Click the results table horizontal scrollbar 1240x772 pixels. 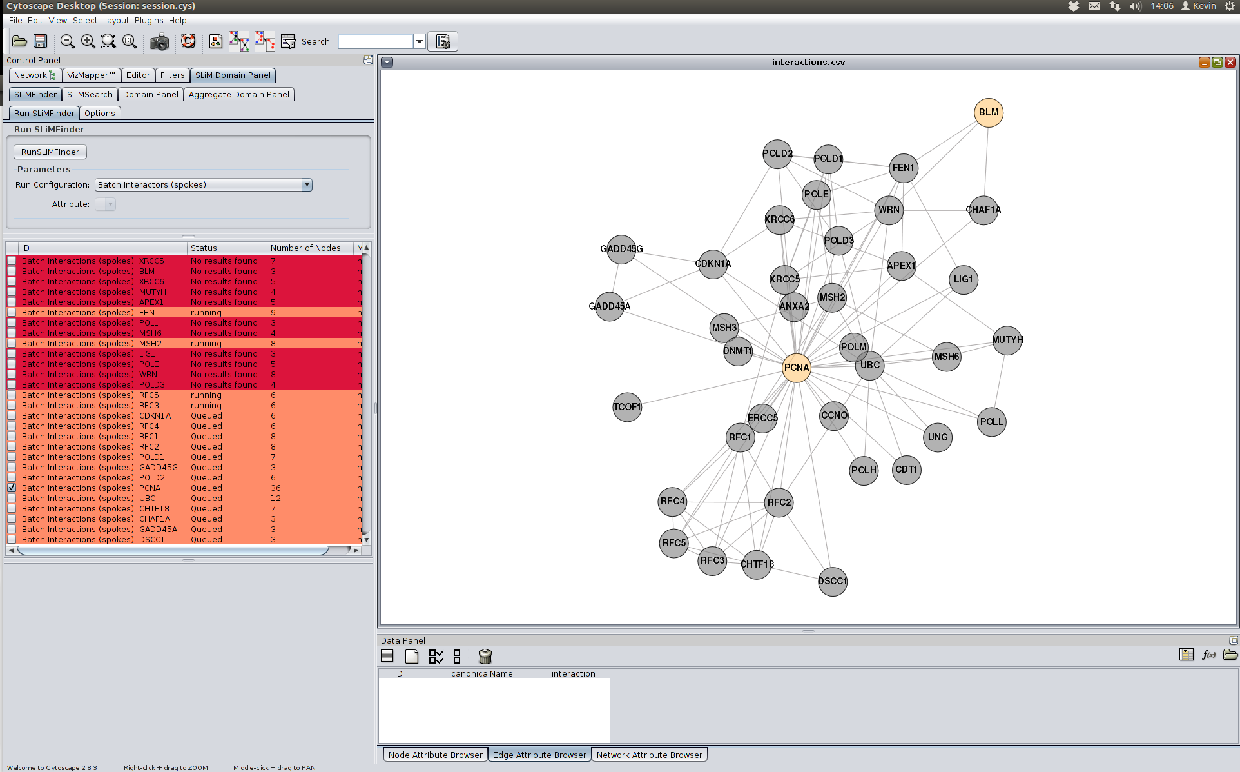point(173,550)
